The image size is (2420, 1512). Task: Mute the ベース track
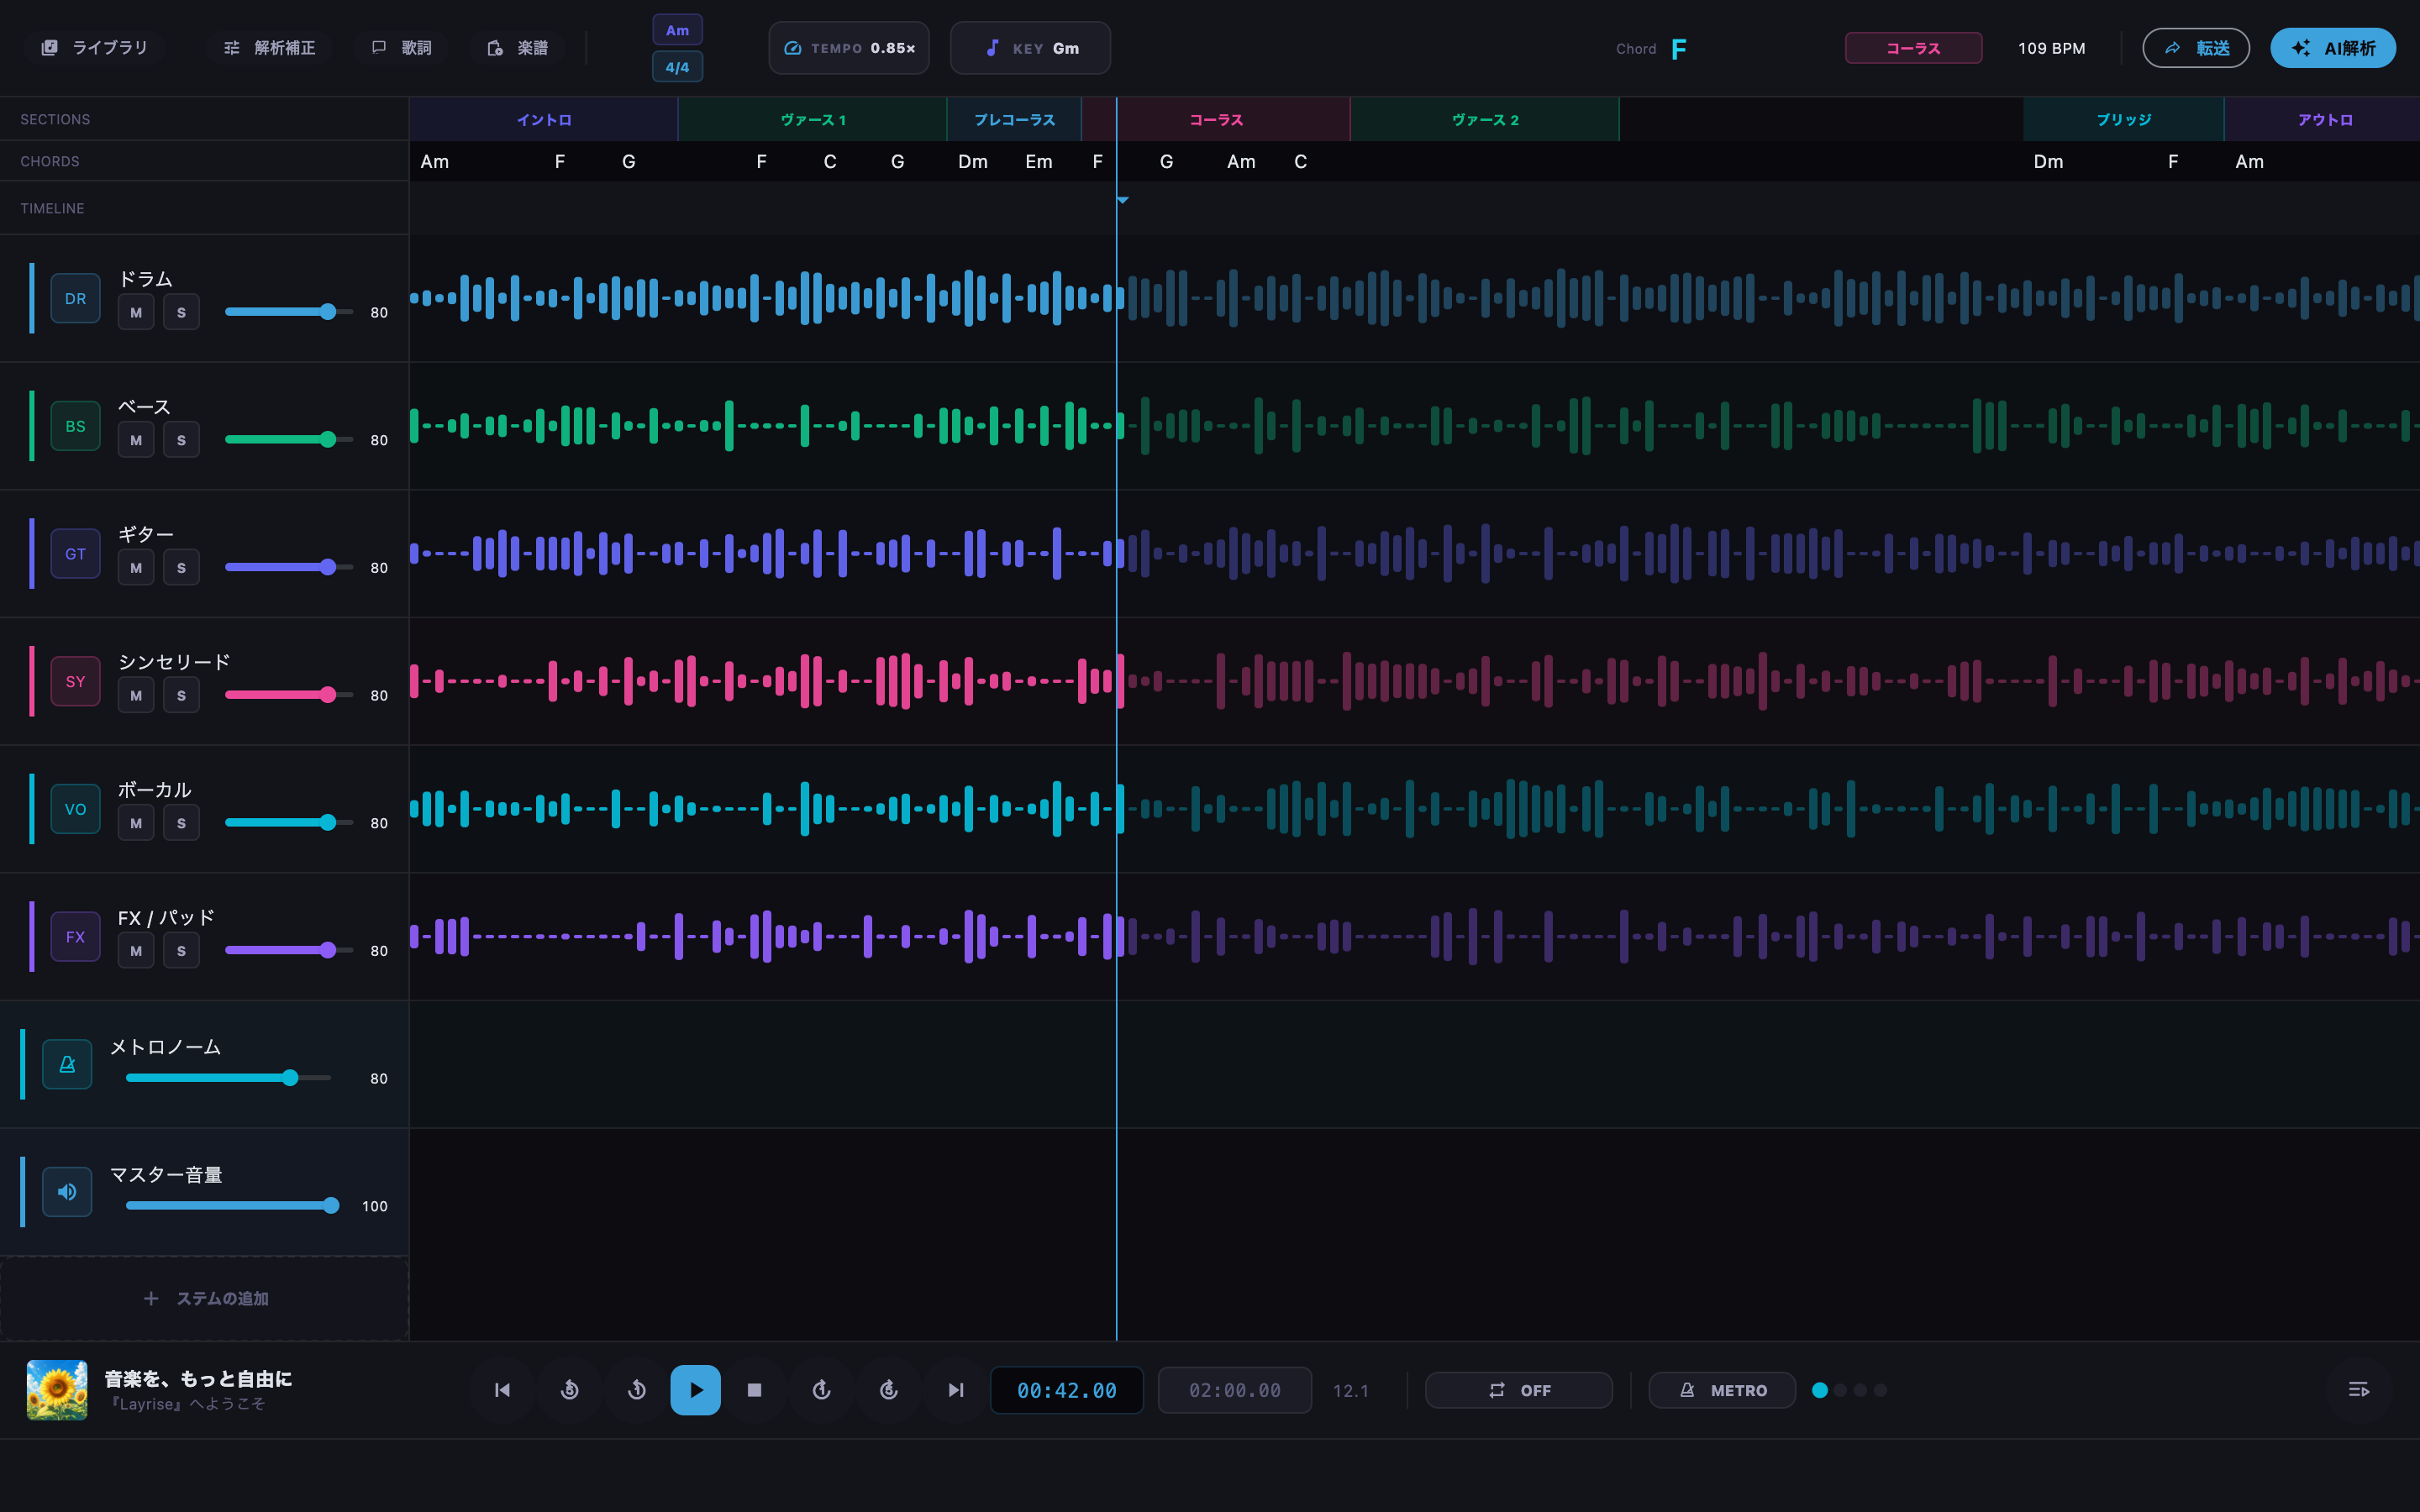(x=136, y=440)
